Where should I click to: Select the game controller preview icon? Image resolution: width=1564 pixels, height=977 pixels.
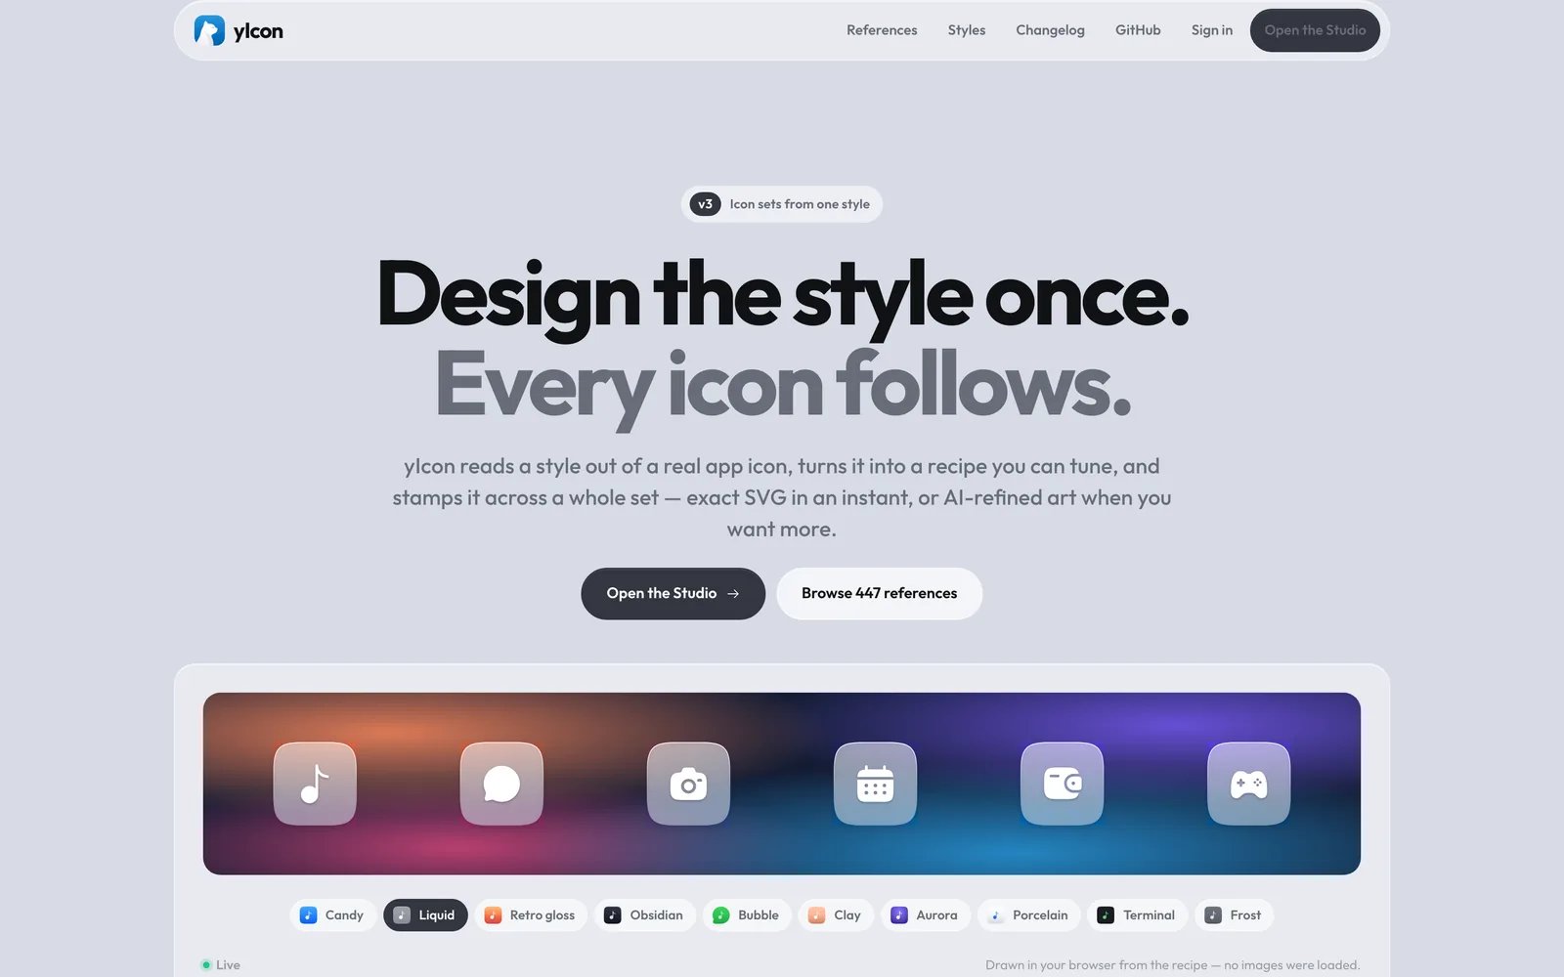[1248, 784]
